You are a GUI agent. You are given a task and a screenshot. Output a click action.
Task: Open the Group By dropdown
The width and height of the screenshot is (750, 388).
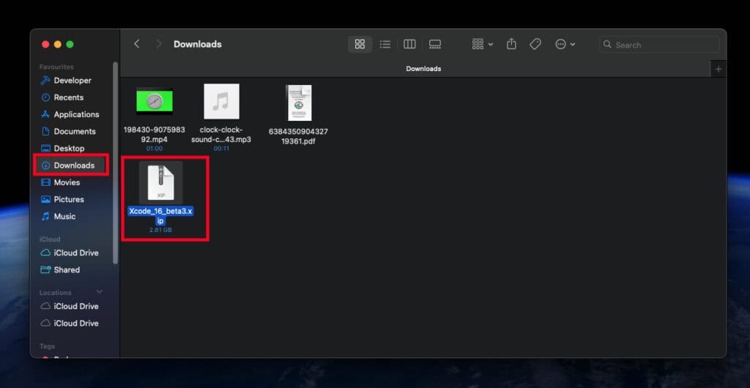click(x=482, y=45)
